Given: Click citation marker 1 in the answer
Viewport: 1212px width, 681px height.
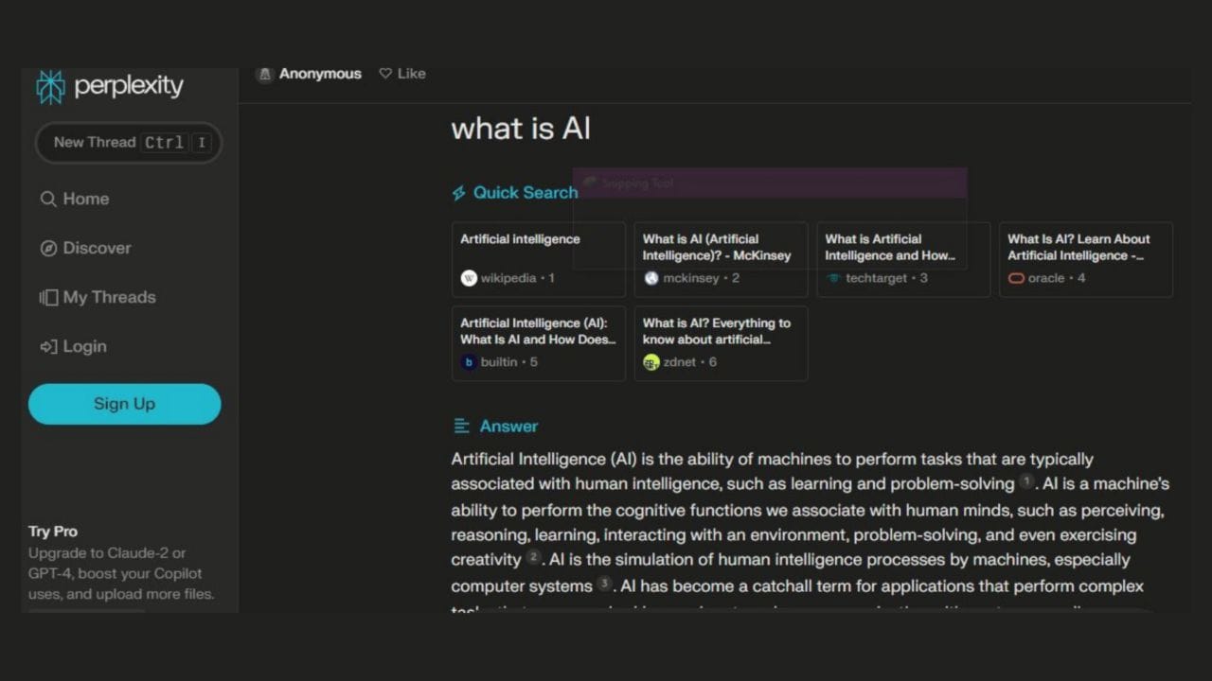Looking at the screenshot, I should pos(1026,482).
